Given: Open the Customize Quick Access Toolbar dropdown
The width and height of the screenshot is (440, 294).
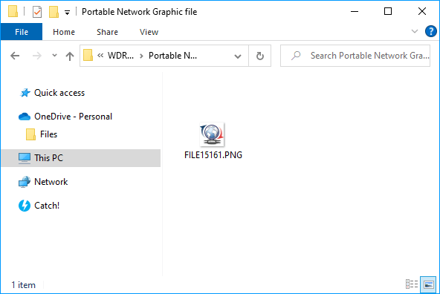Looking at the screenshot, I should click(68, 13).
